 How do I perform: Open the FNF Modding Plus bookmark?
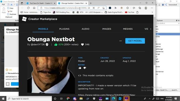62,12
